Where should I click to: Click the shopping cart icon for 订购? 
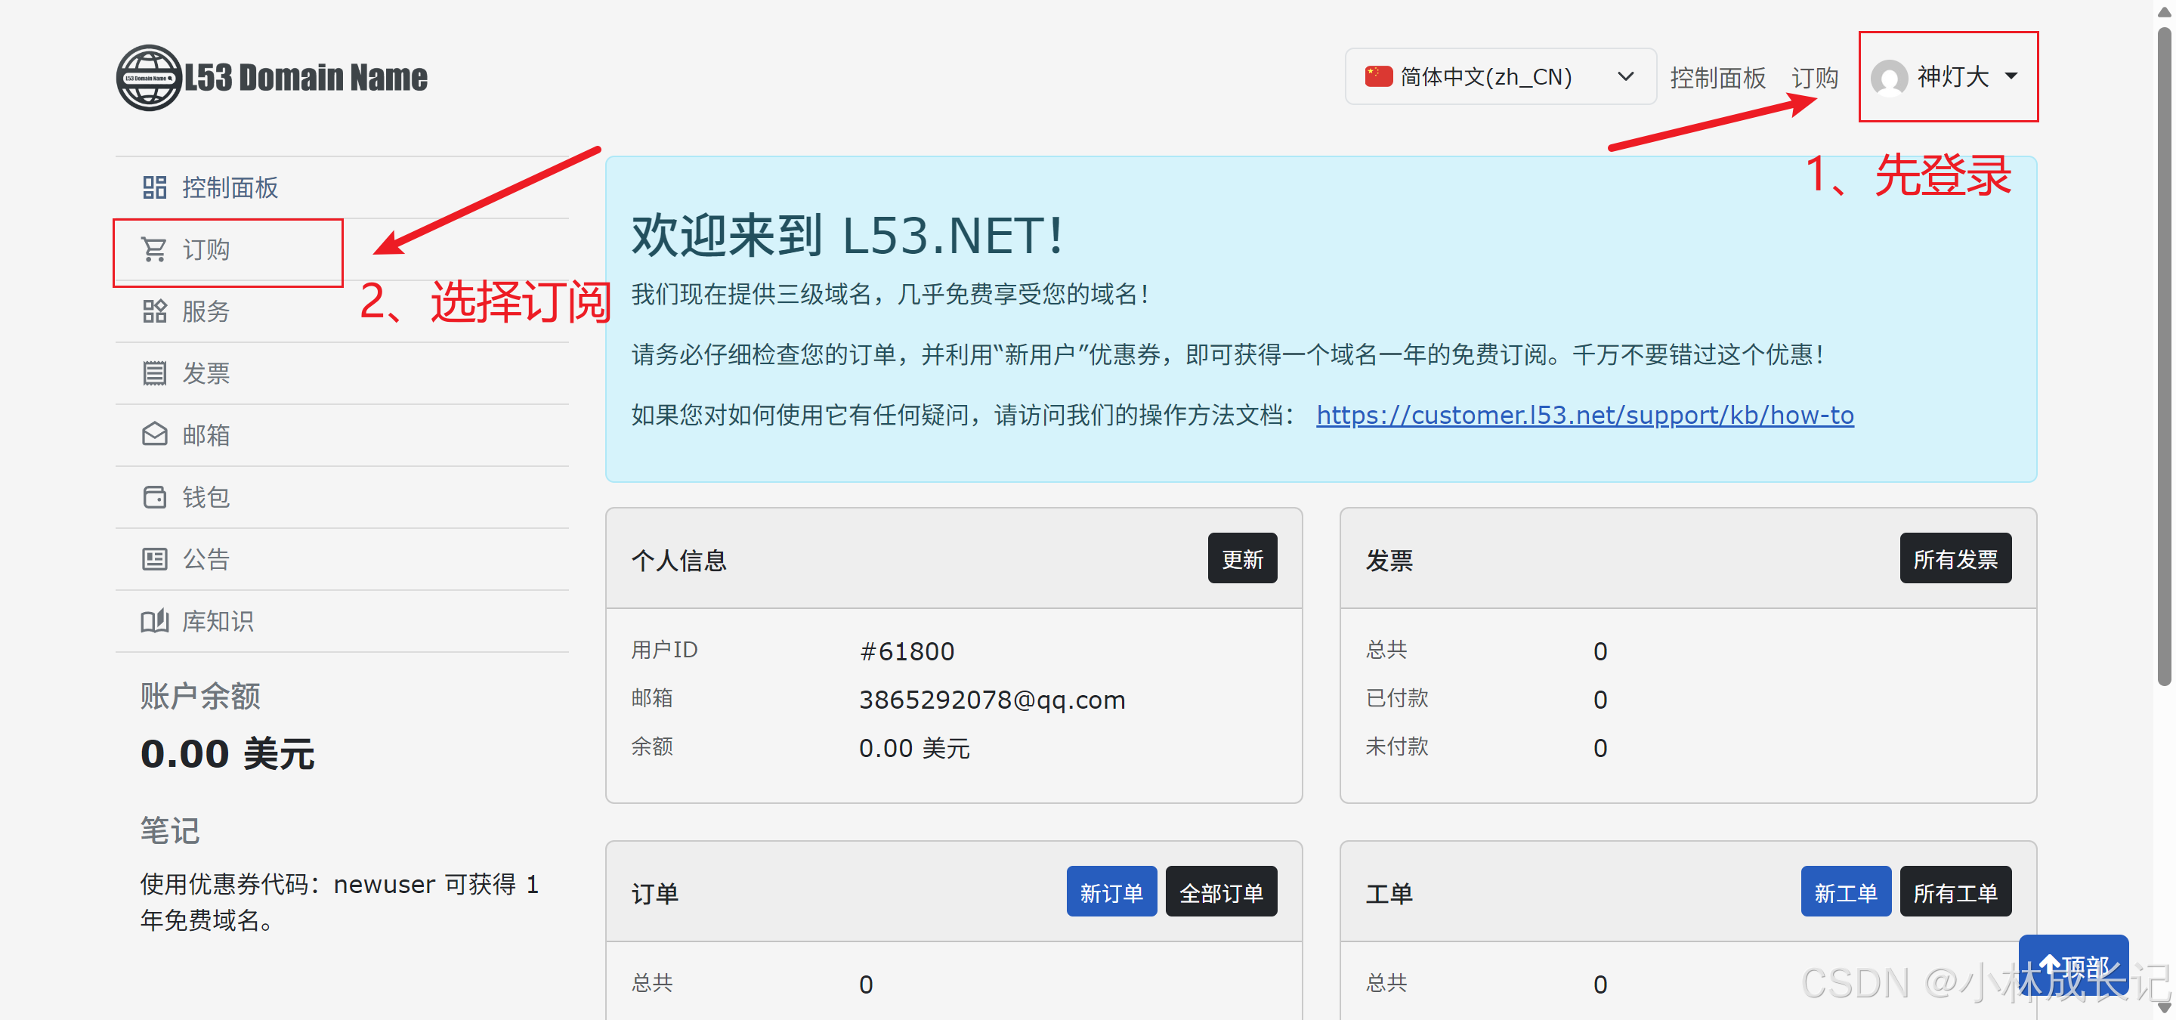[153, 249]
